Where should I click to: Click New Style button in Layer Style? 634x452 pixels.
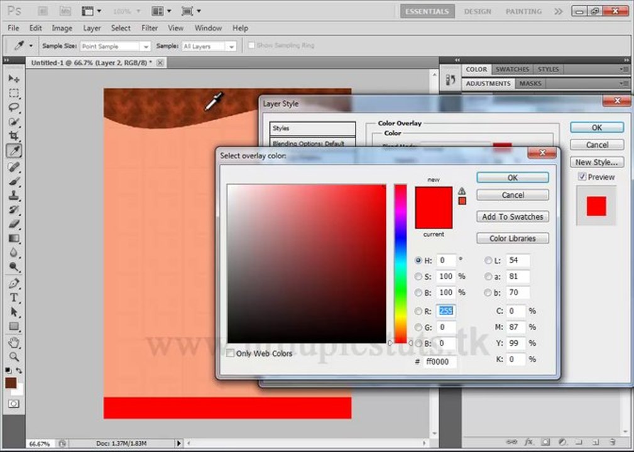coord(597,162)
